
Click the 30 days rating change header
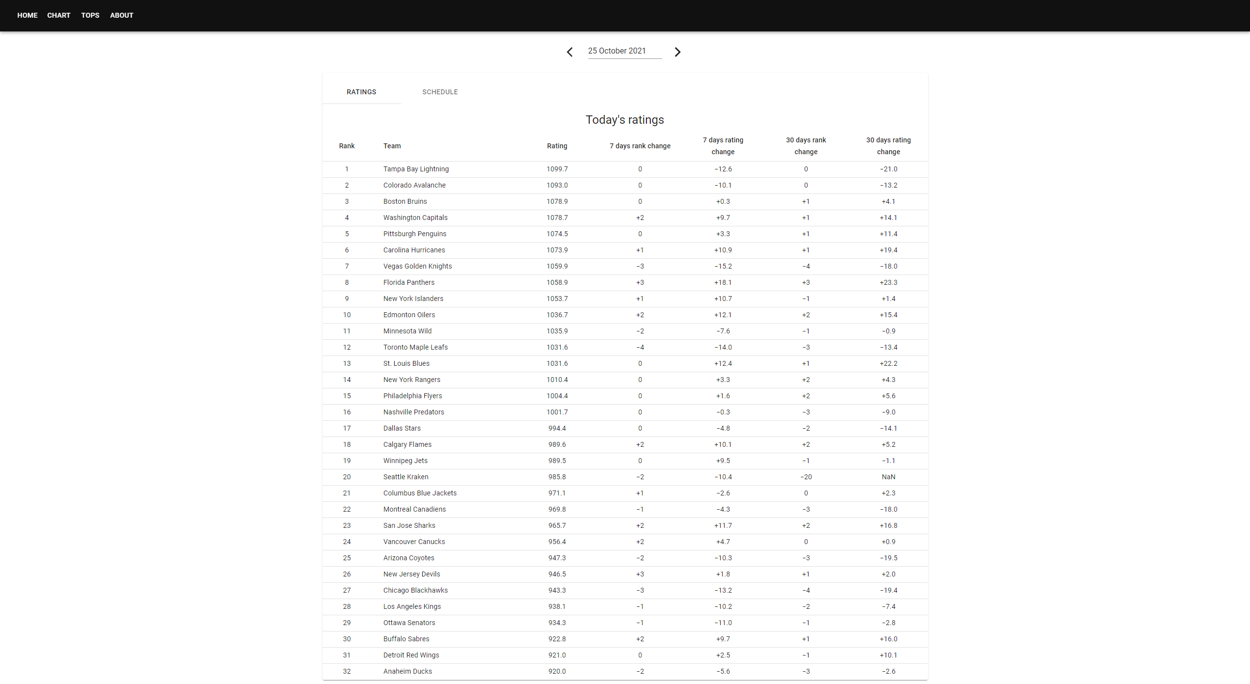(x=889, y=146)
